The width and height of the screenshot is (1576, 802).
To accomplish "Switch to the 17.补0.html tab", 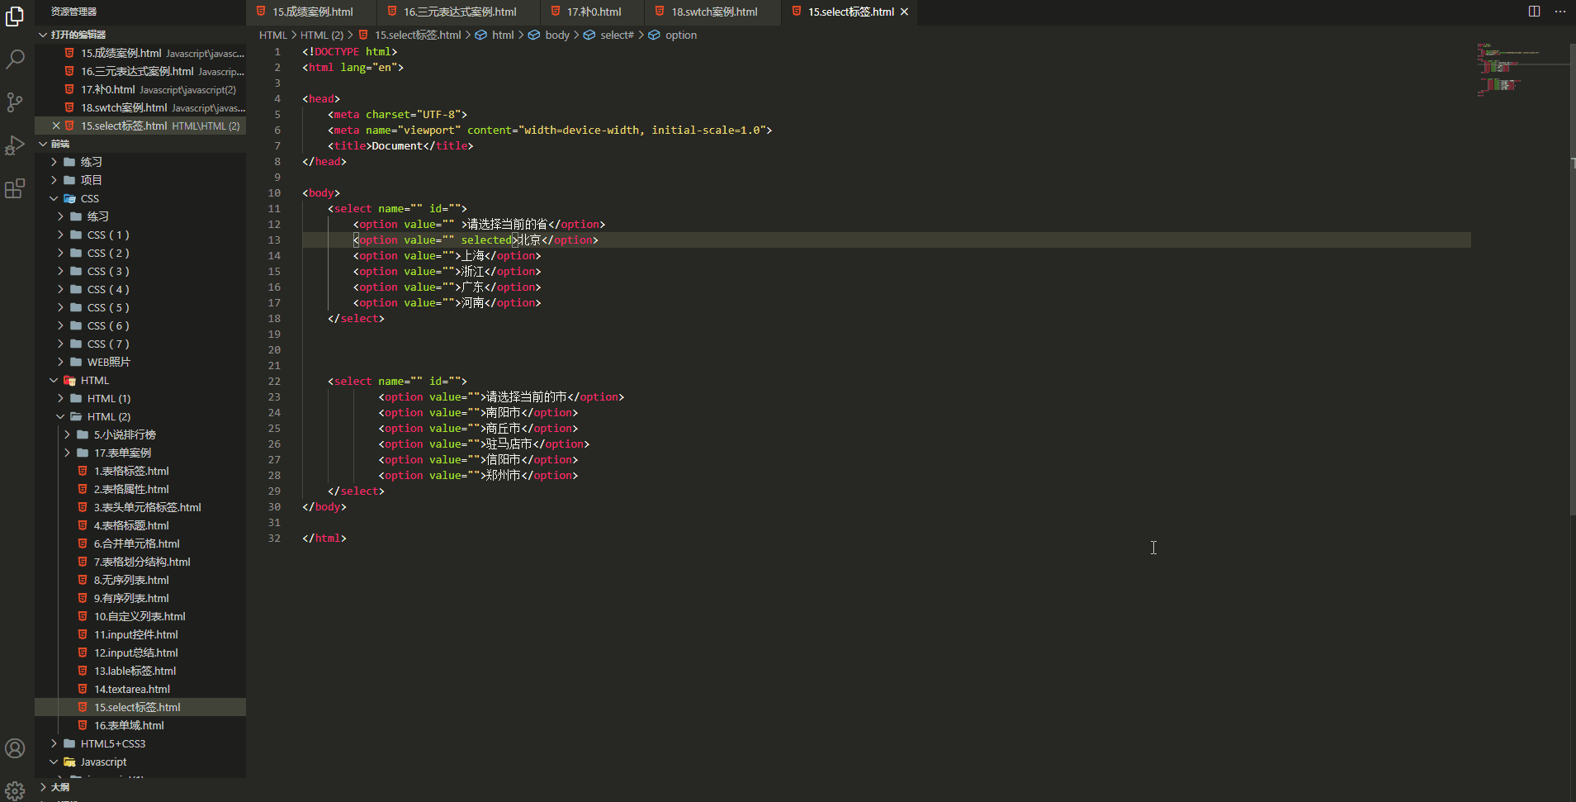I will click(x=593, y=12).
